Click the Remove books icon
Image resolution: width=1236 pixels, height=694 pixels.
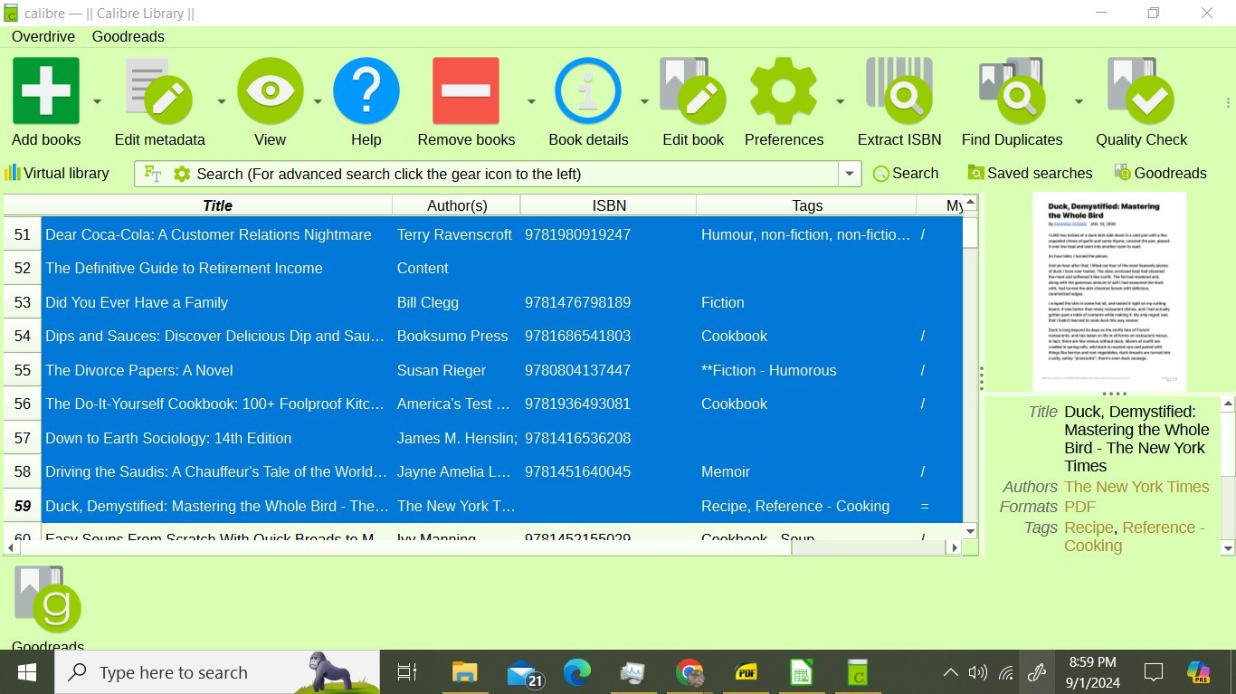[466, 90]
